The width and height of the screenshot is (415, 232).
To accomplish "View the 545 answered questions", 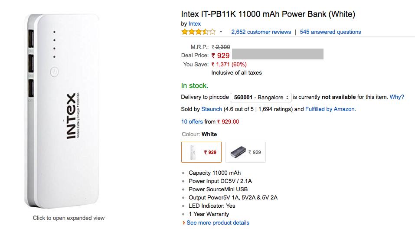I will point(330,32).
